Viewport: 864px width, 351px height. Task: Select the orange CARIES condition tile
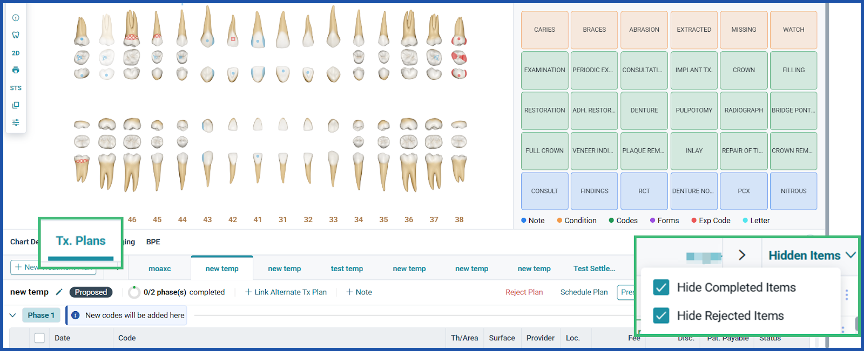click(544, 30)
